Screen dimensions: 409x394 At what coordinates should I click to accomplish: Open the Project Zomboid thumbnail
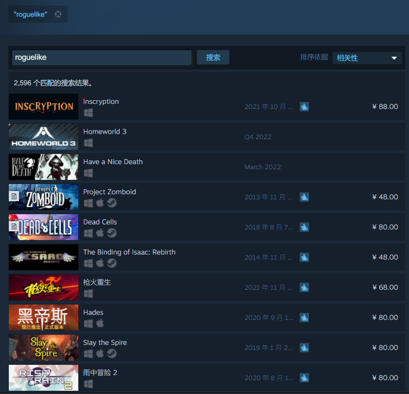44,197
